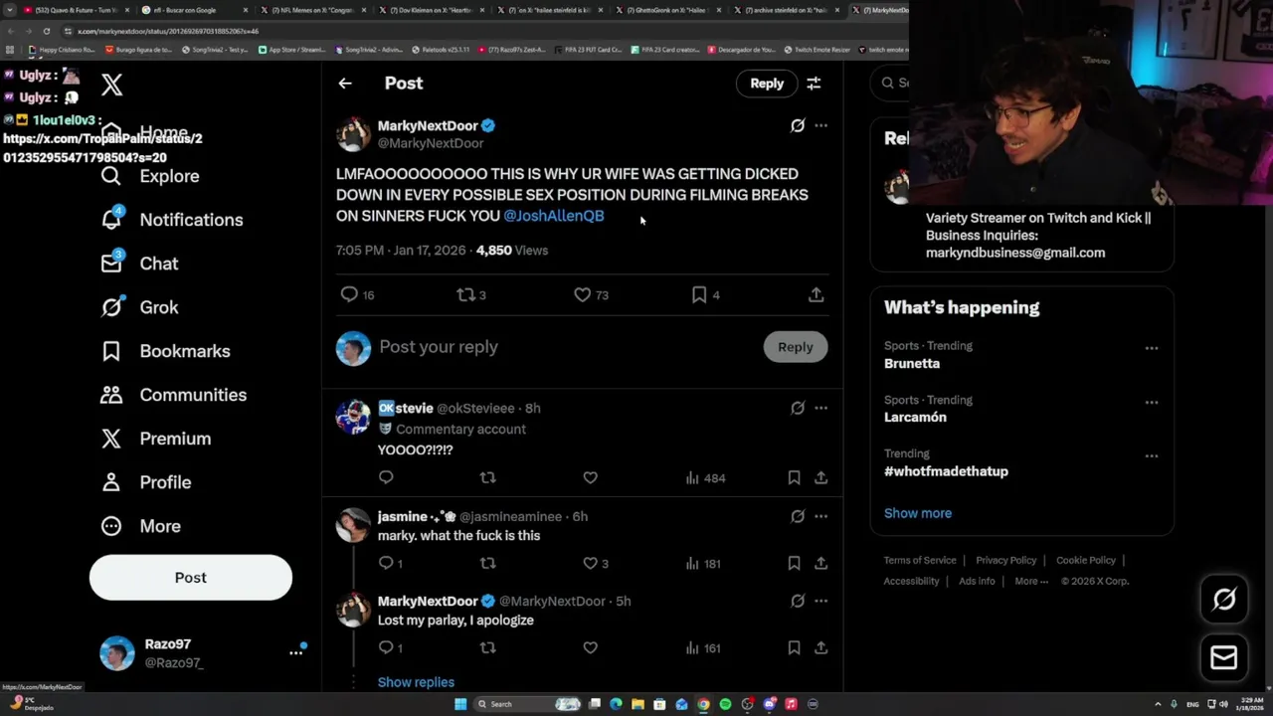Screen dimensions: 1273x716
Task: Open Premium in the sidebar
Action: [x=155, y=439]
